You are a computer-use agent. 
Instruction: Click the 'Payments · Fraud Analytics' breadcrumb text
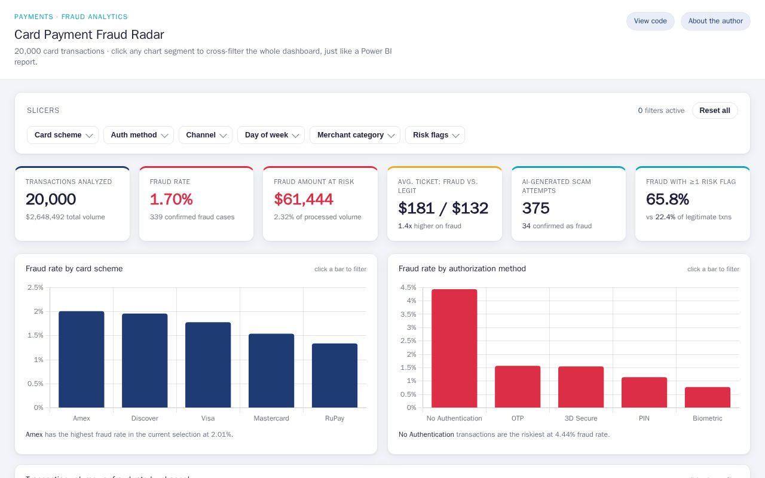[71, 17]
